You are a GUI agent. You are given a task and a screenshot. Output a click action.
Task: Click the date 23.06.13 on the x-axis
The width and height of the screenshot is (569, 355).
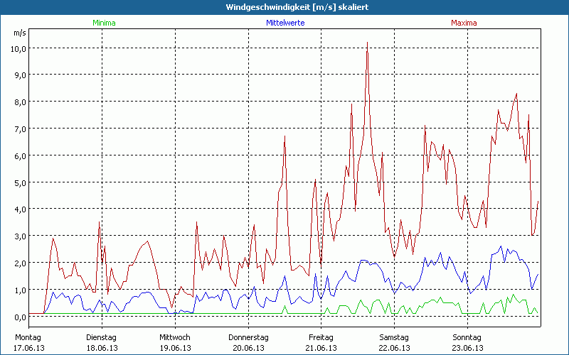coord(468,348)
